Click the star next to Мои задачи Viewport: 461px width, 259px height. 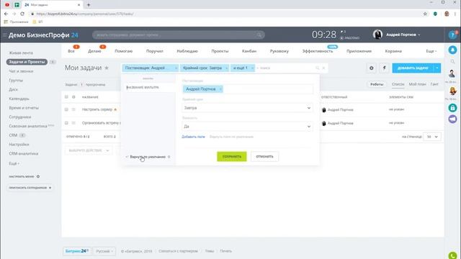(x=107, y=68)
